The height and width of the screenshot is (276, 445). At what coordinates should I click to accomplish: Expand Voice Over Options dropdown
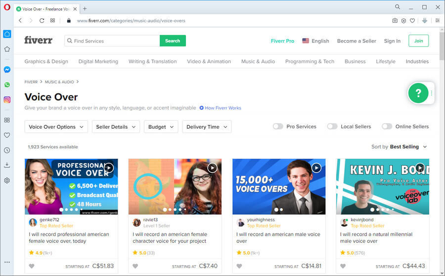point(56,127)
